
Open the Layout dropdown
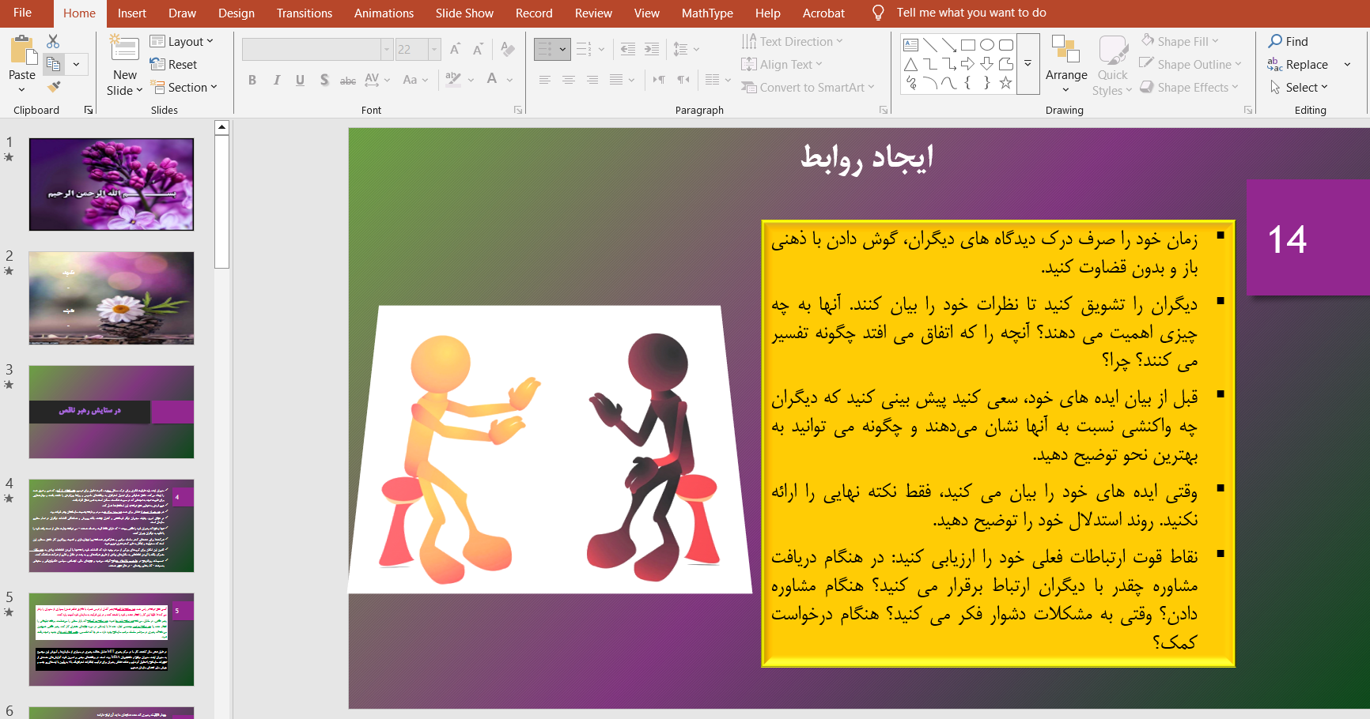coord(183,41)
